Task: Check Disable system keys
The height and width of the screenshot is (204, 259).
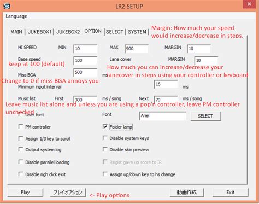Action: coord(105,138)
